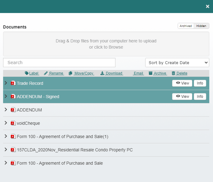Image resolution: width=213 pixels, height=182 pixels.
Task: Expand the Trade Record row
Action: coord(6,83)
